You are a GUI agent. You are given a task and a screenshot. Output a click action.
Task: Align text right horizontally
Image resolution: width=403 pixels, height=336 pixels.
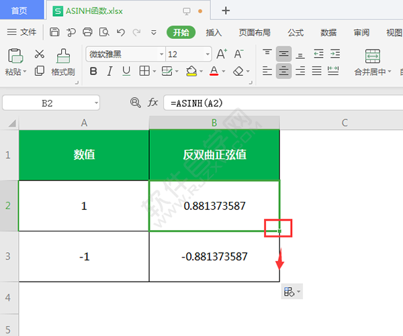point(300,71)
